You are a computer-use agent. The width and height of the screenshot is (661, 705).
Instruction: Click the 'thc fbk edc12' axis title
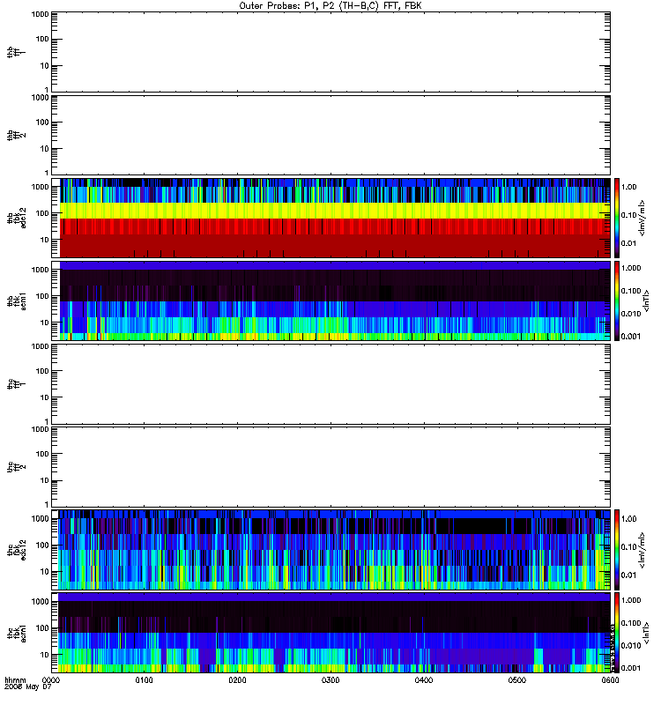[x=16, y=550]
